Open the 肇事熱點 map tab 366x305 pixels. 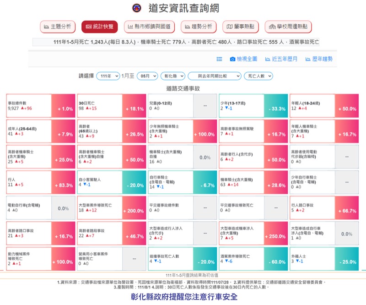coord(241,27)
